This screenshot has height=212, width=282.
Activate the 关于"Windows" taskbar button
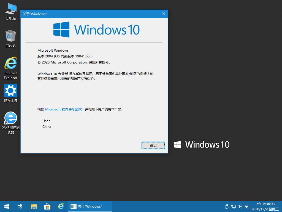pyautogui.click(x=90, y=206)
